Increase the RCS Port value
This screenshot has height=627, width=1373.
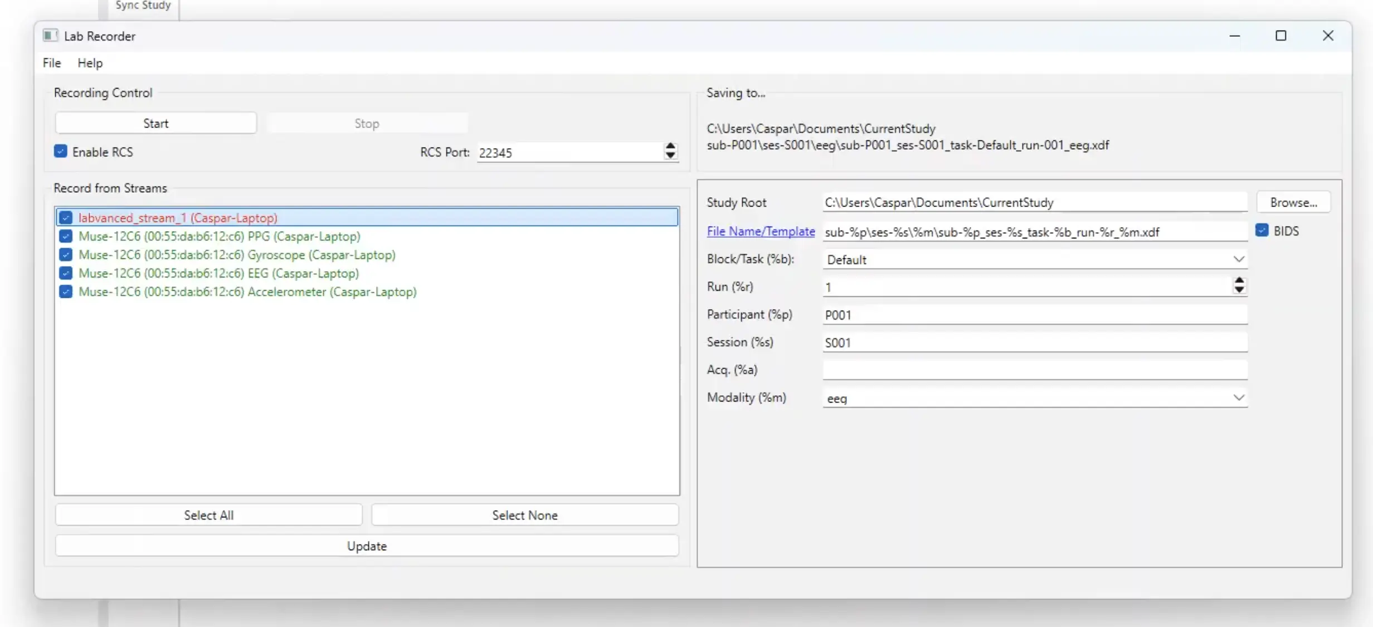click(x=670, y=146)
